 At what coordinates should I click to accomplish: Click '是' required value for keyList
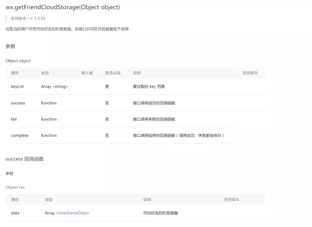(x=107, y=86)
